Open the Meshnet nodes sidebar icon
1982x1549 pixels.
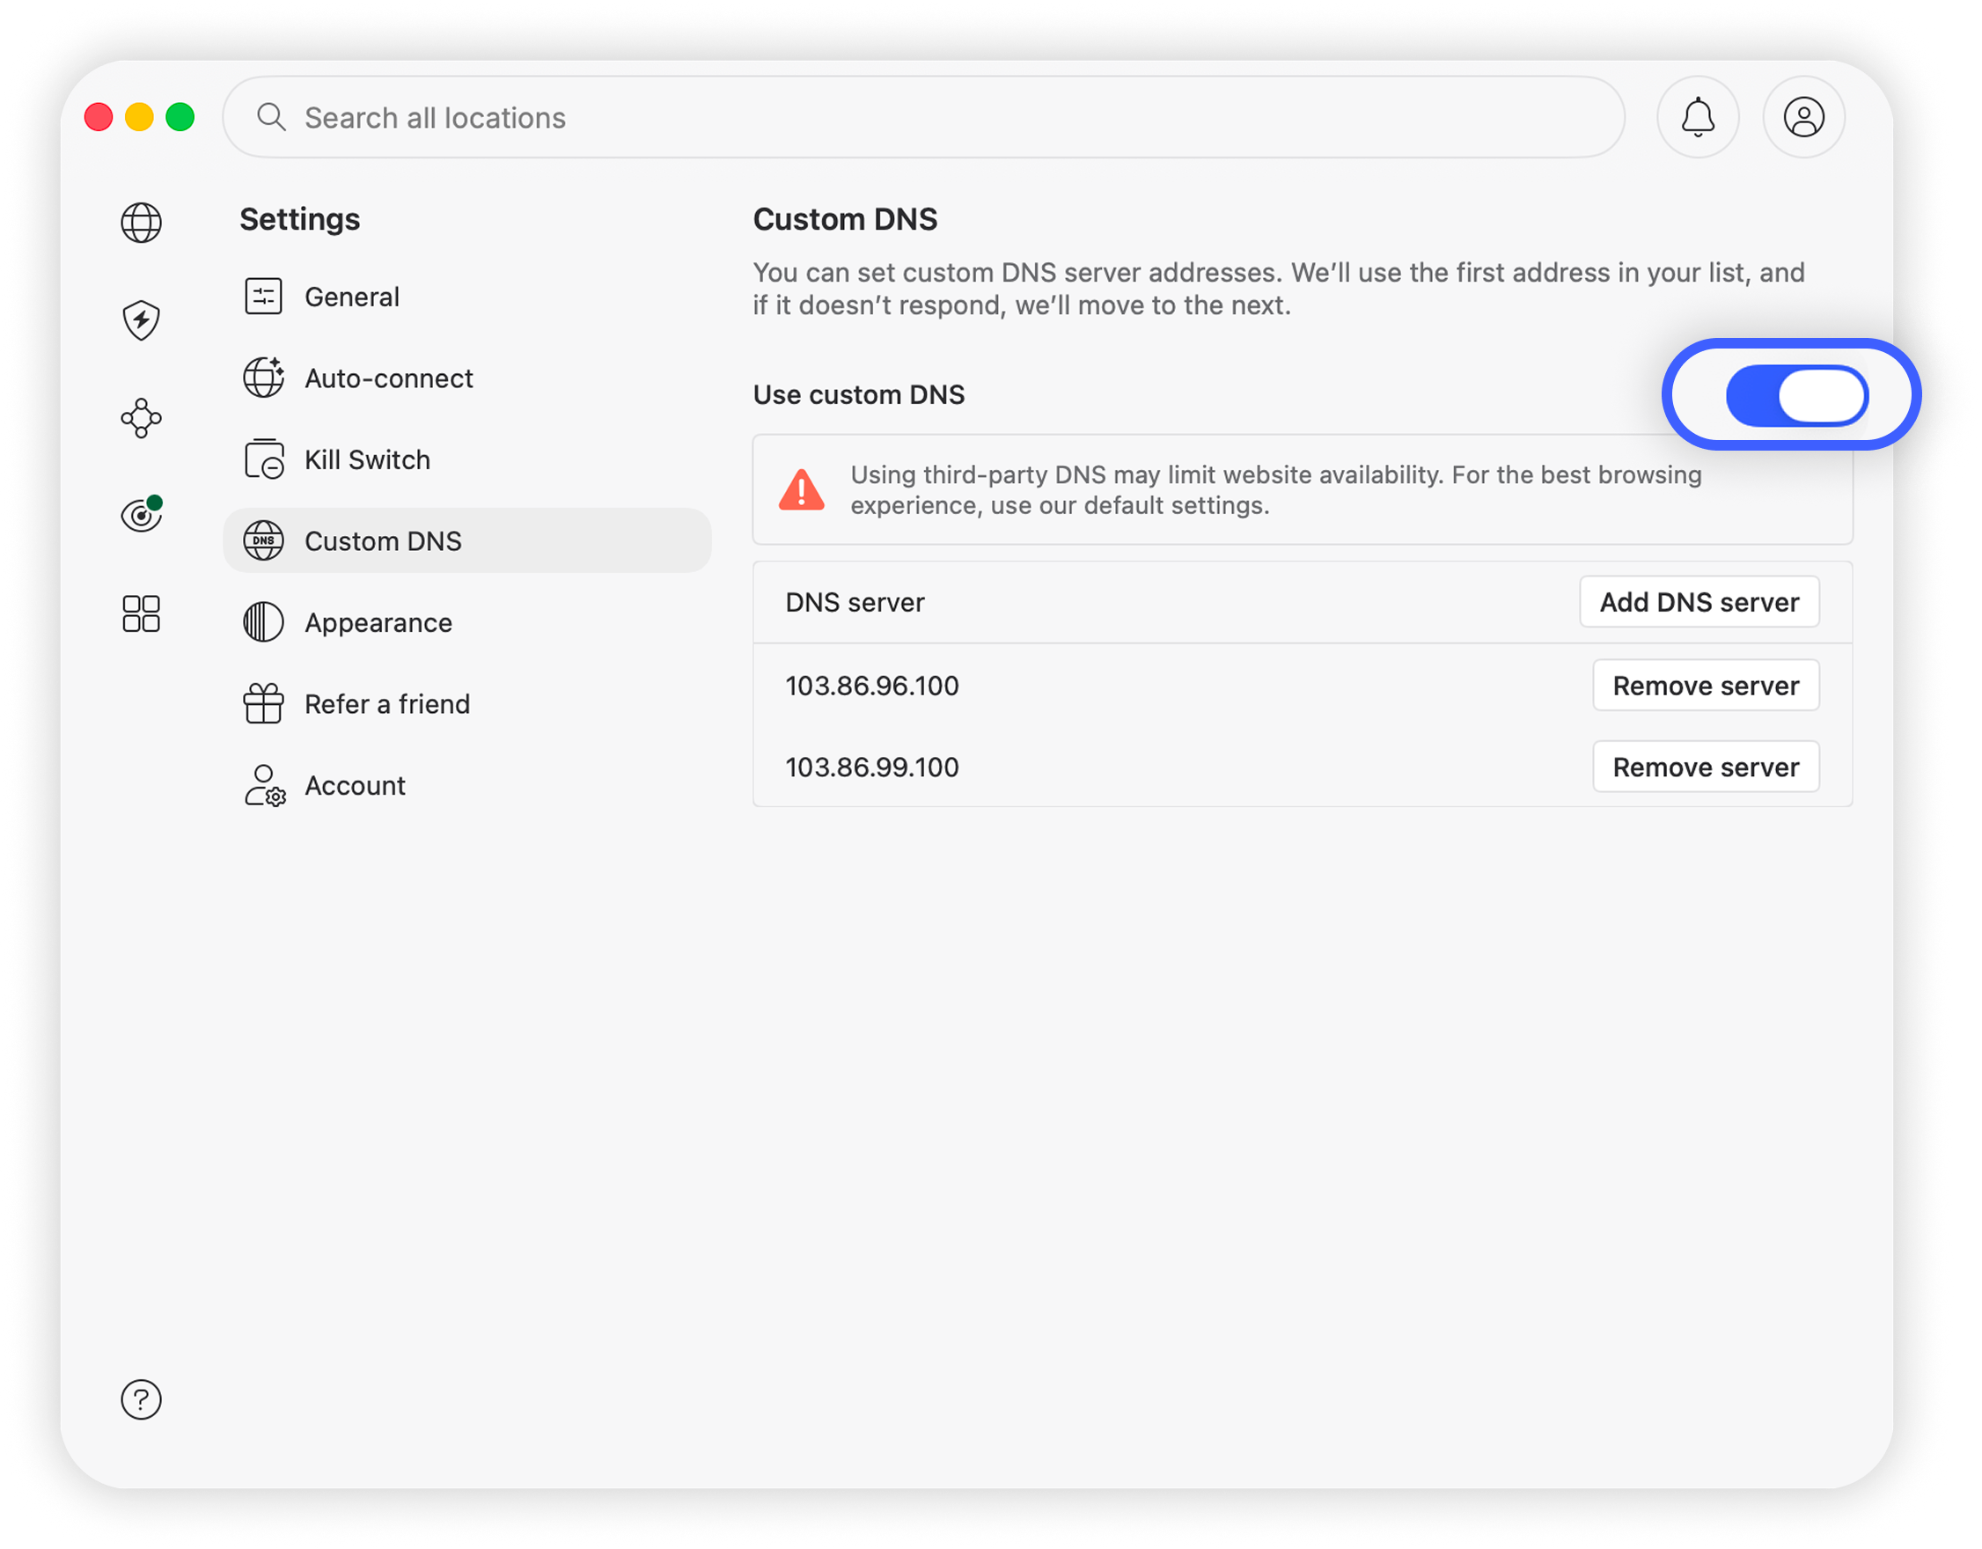(x=142, y=418)
